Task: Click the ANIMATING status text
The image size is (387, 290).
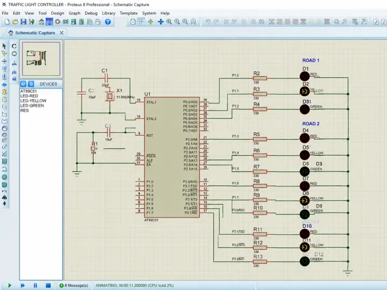Action: [x=134, y=285]
